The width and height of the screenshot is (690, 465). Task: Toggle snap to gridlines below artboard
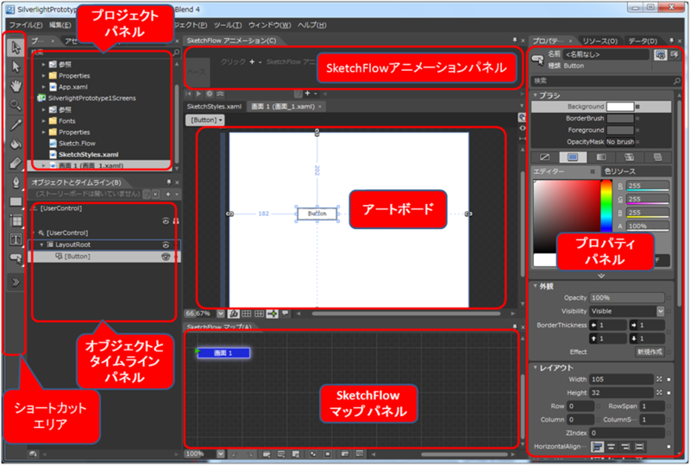click(260, 313)
